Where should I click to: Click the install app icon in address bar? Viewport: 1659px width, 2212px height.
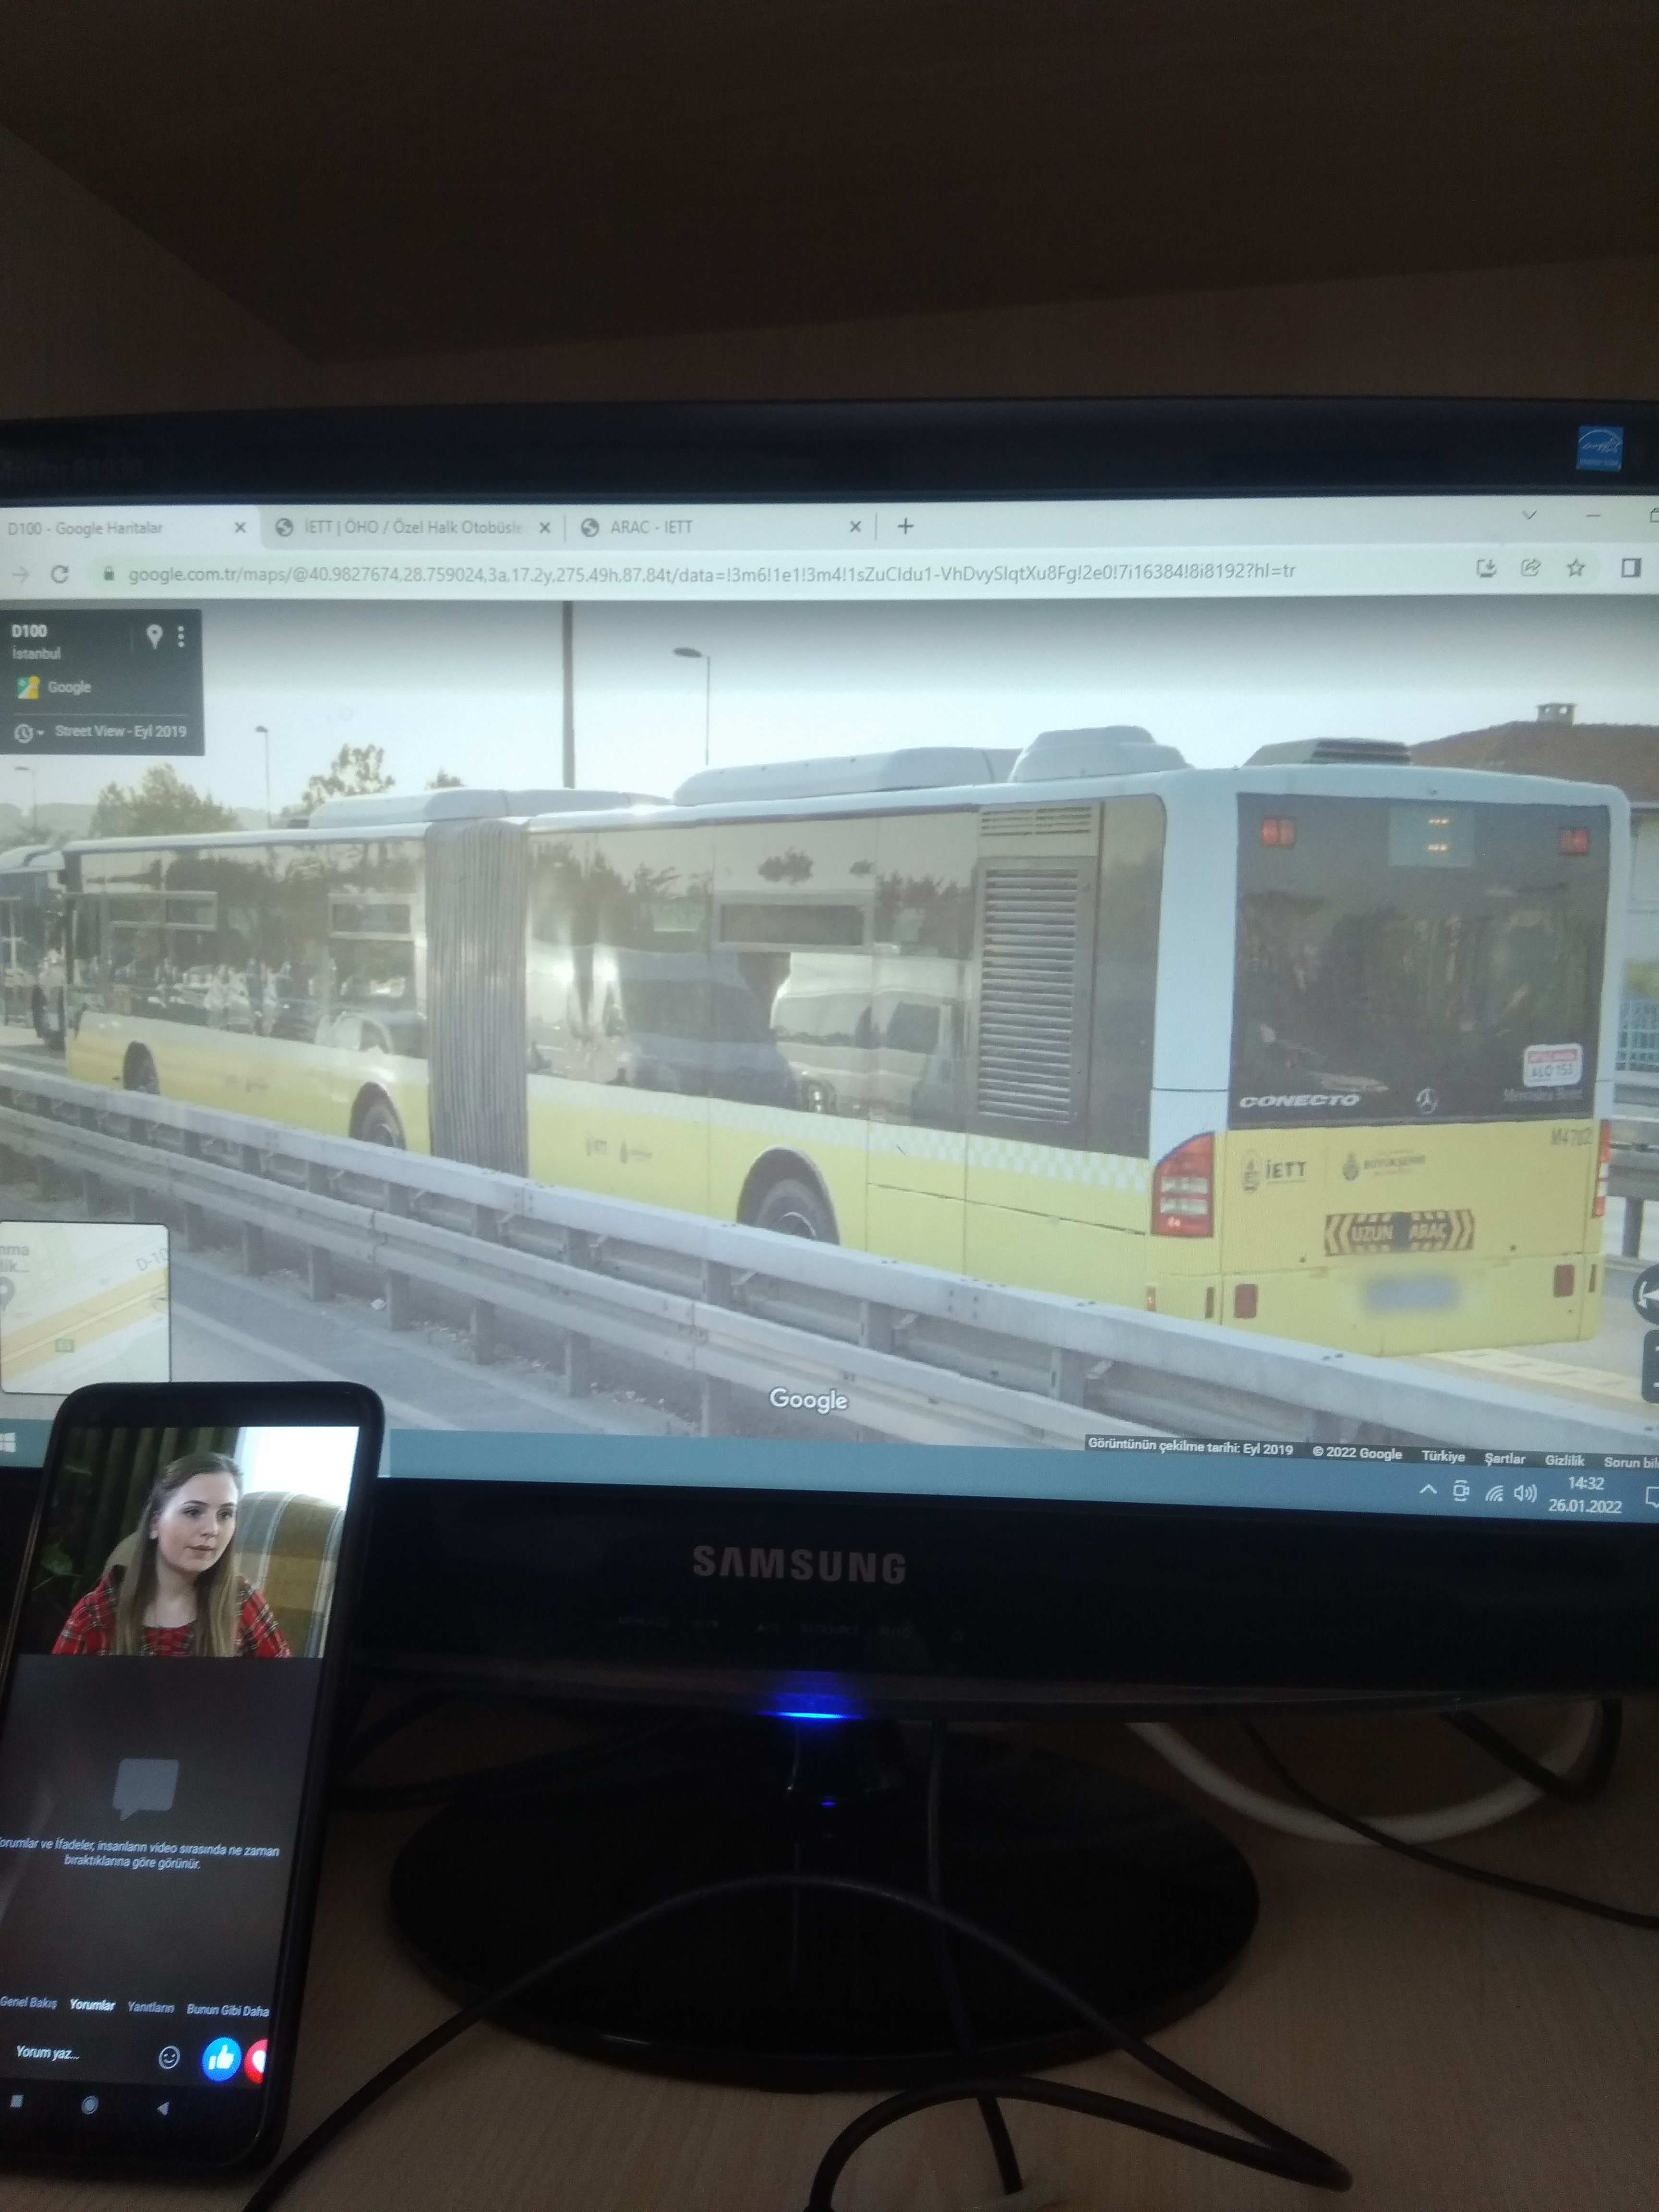click(1486, 568)
